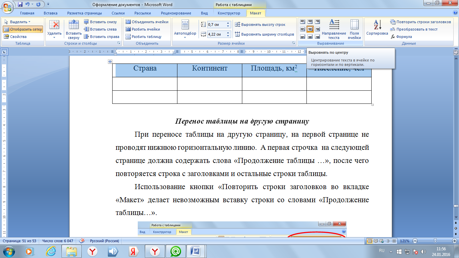The width and height of the screenshot is (459, 258).
Task: Click Вставить сверху insert-row icon
Action: point(74,29)
